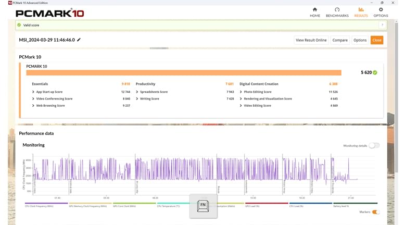
Task: Expand Spreadsheets Score details
Action: point(137,92)
